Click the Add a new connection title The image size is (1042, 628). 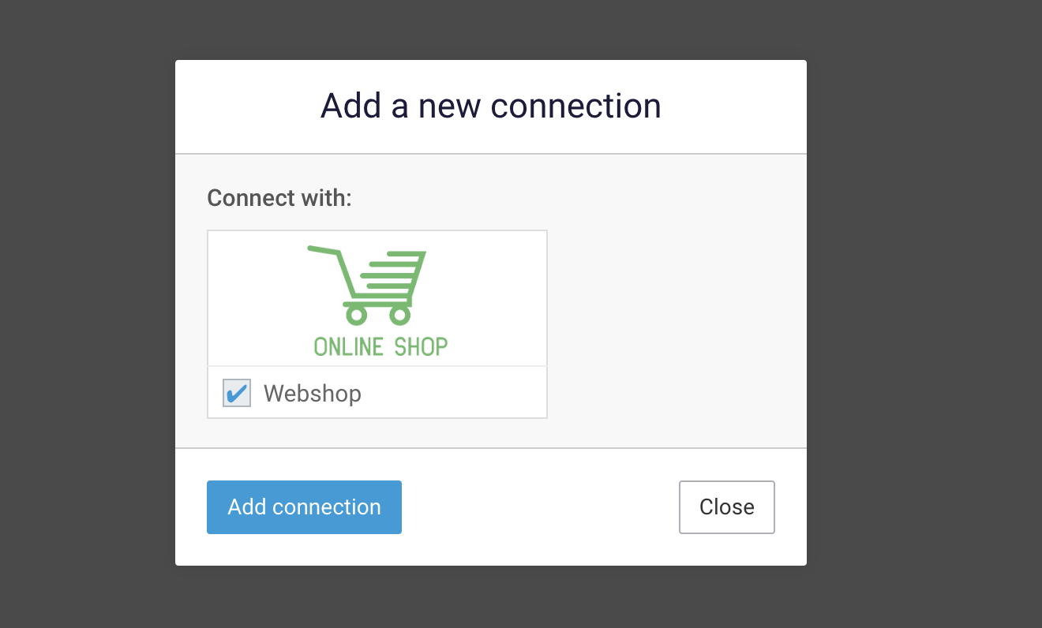click(x=490, y=105)
